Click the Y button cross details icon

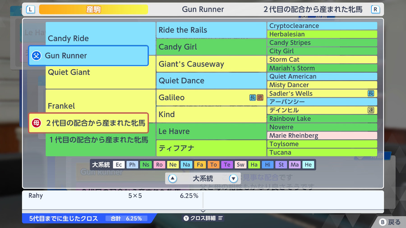186,218
